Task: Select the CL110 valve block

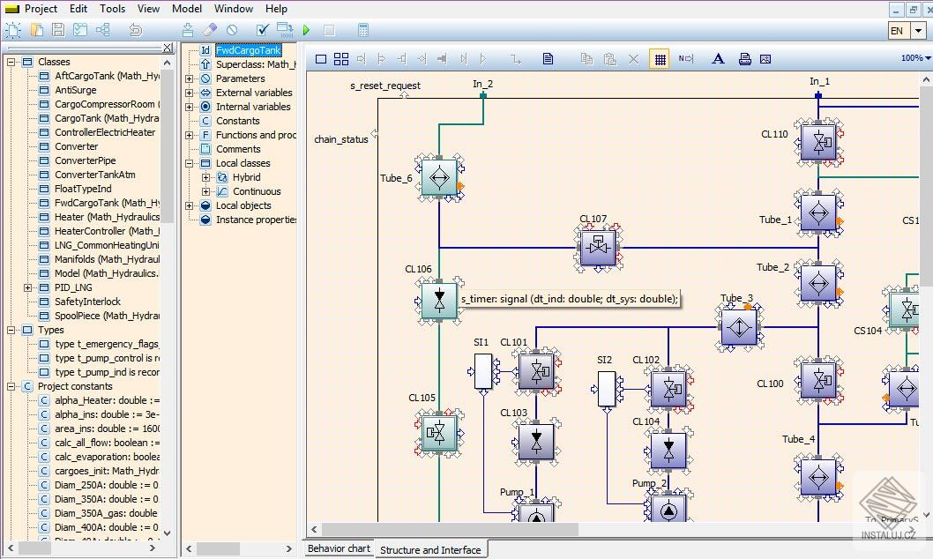Action: 818,142
